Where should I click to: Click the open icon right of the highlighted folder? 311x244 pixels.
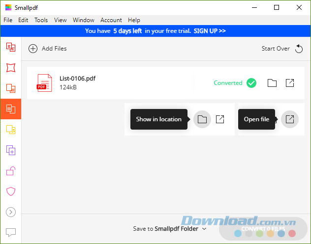pos(220,119)
